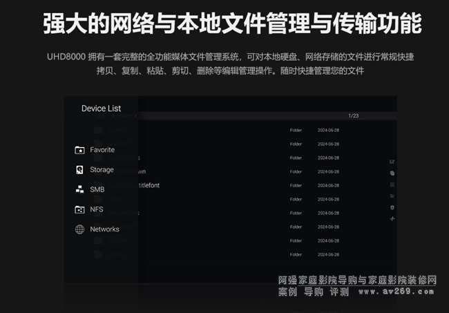Click the Networks globe icon
The image size is (449, 313).
[79, 229]
